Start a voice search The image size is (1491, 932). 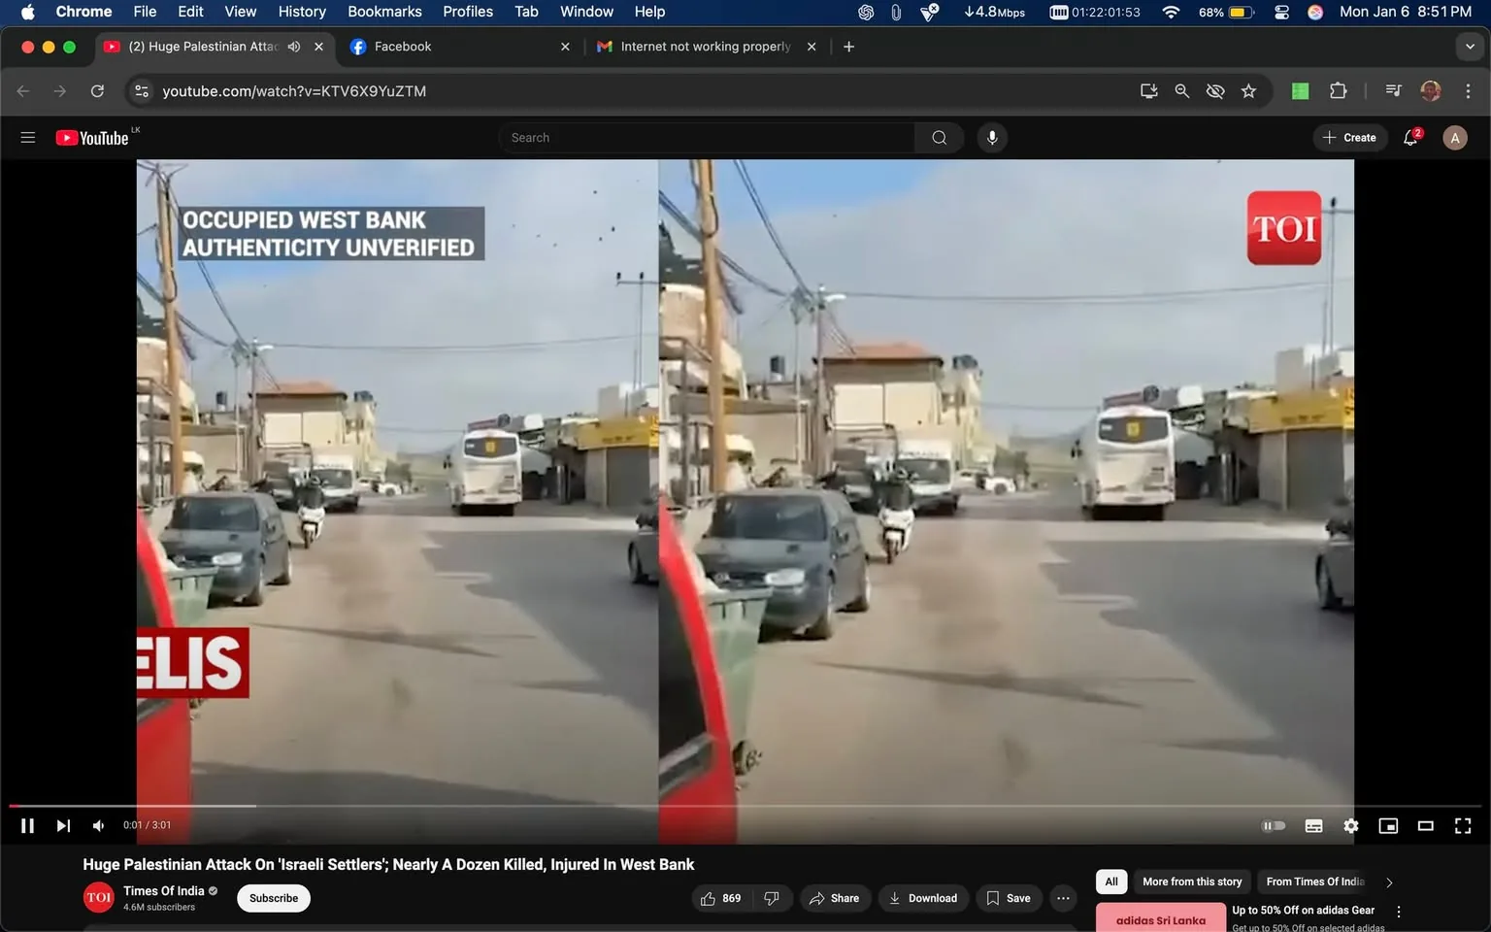pyautogui.click(x=991, y=137)
